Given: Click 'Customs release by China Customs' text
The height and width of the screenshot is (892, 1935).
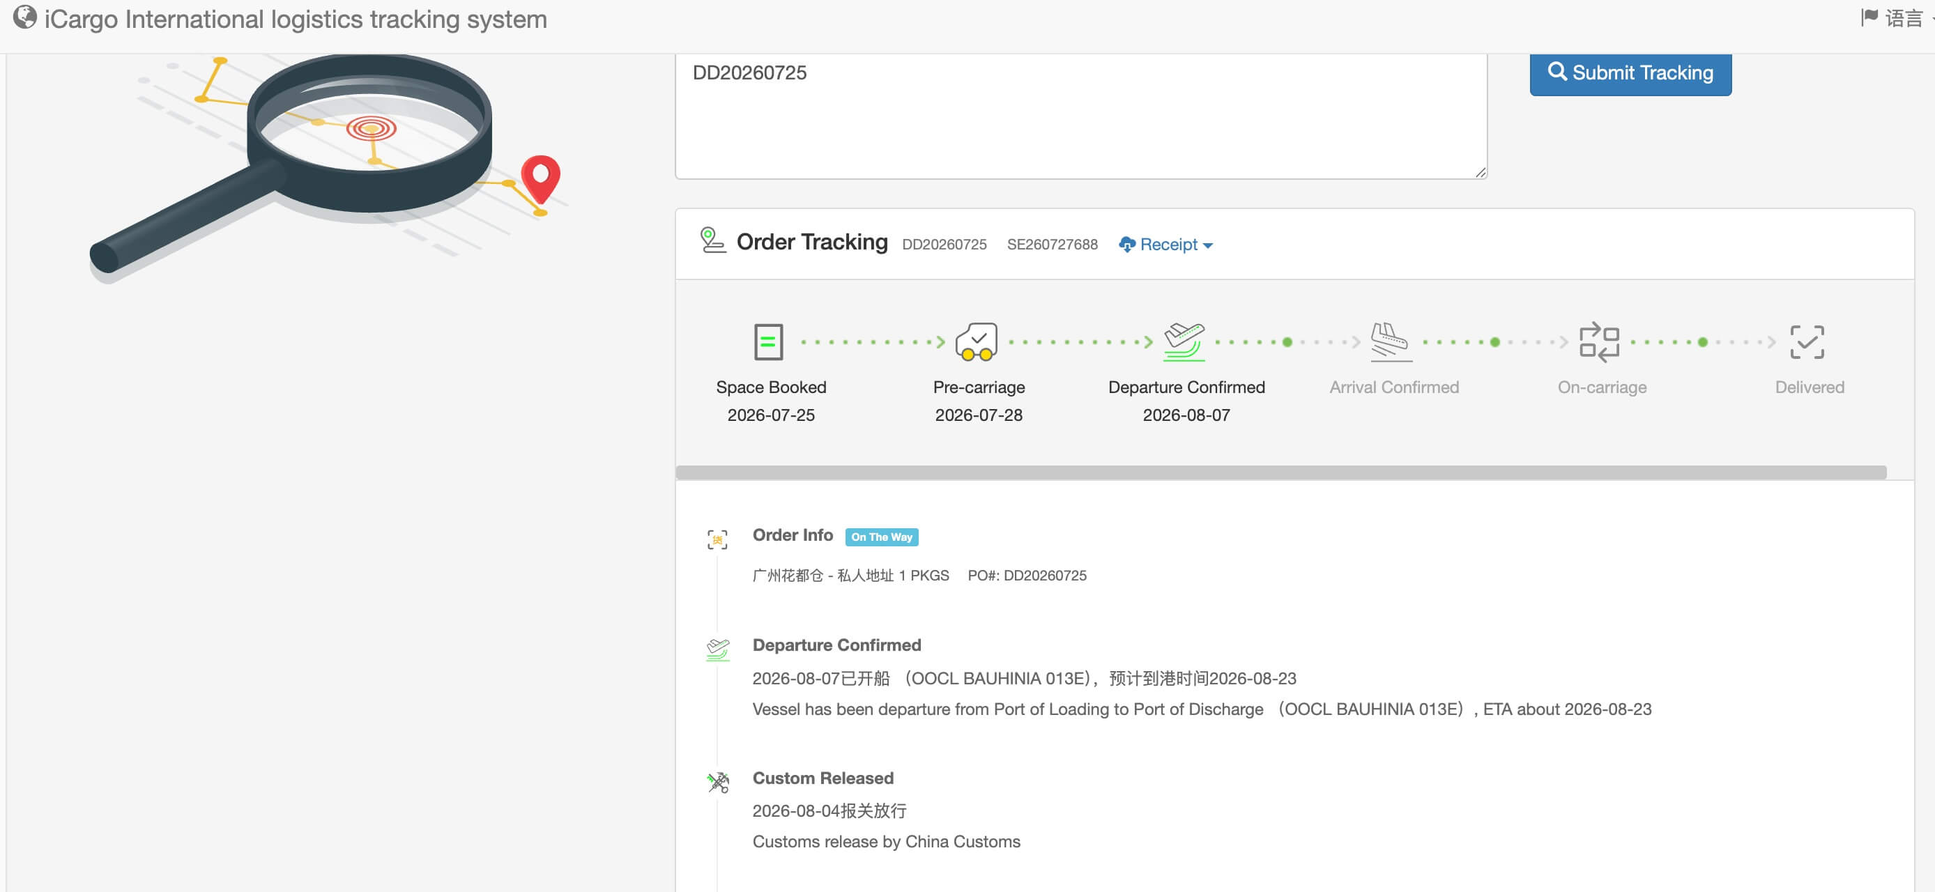Looking at the screenshot, I should point(886,842).
